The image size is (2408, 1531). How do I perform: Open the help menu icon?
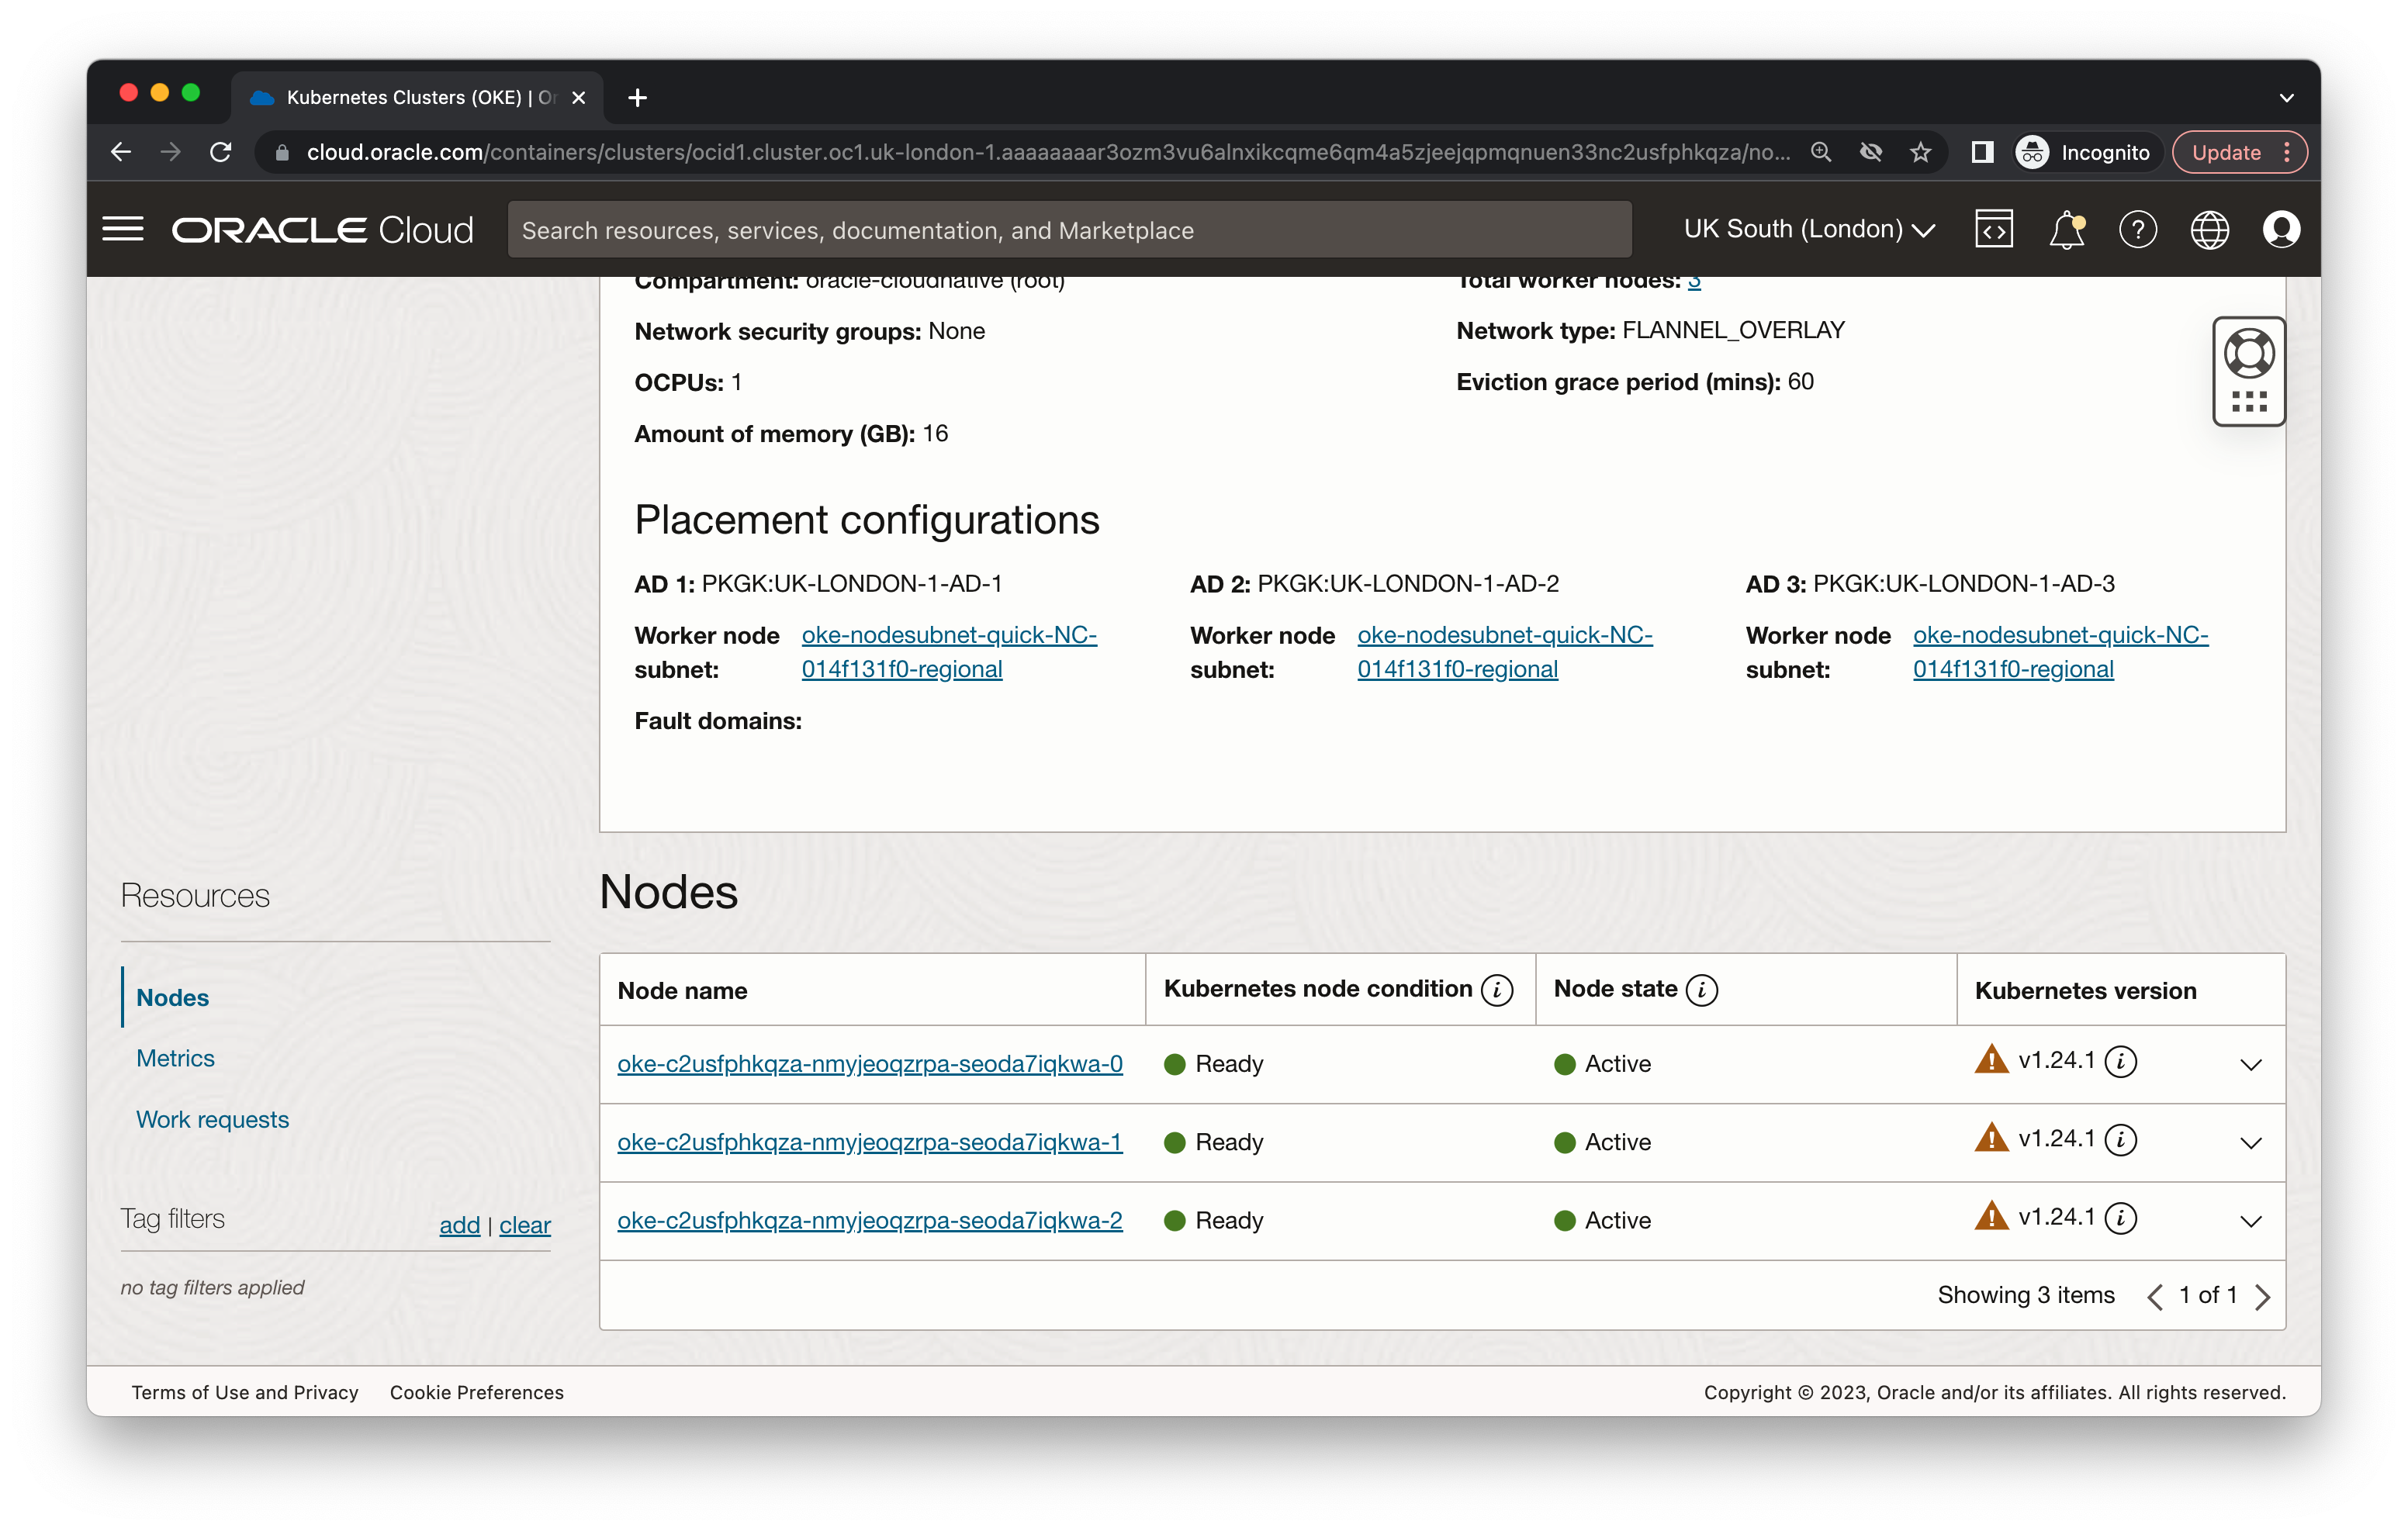click(x=2138, y=229)
